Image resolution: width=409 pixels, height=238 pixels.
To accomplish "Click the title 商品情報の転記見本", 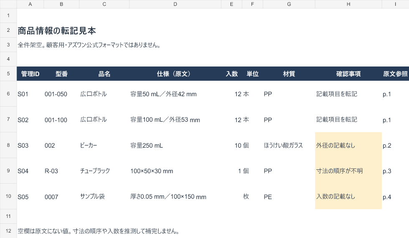I will pos(57,31).
